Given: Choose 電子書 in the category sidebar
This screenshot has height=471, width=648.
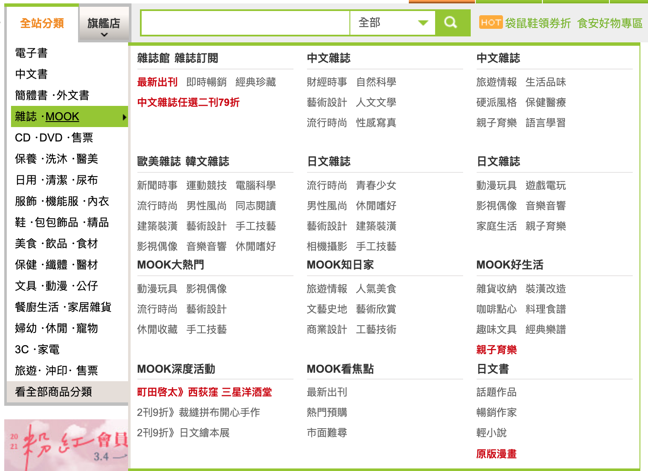Looking at the screenshot, I should (x=31, y=53).
